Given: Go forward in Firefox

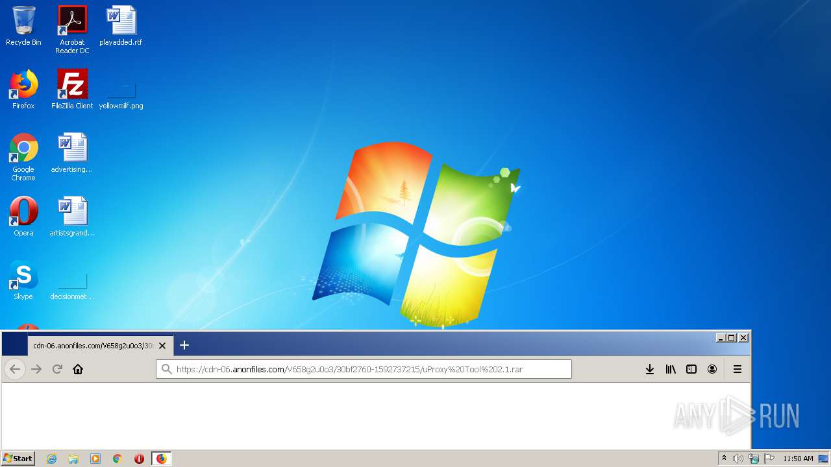Looking at the screenshot, I should pyautogui.click(x=36, y=369).
